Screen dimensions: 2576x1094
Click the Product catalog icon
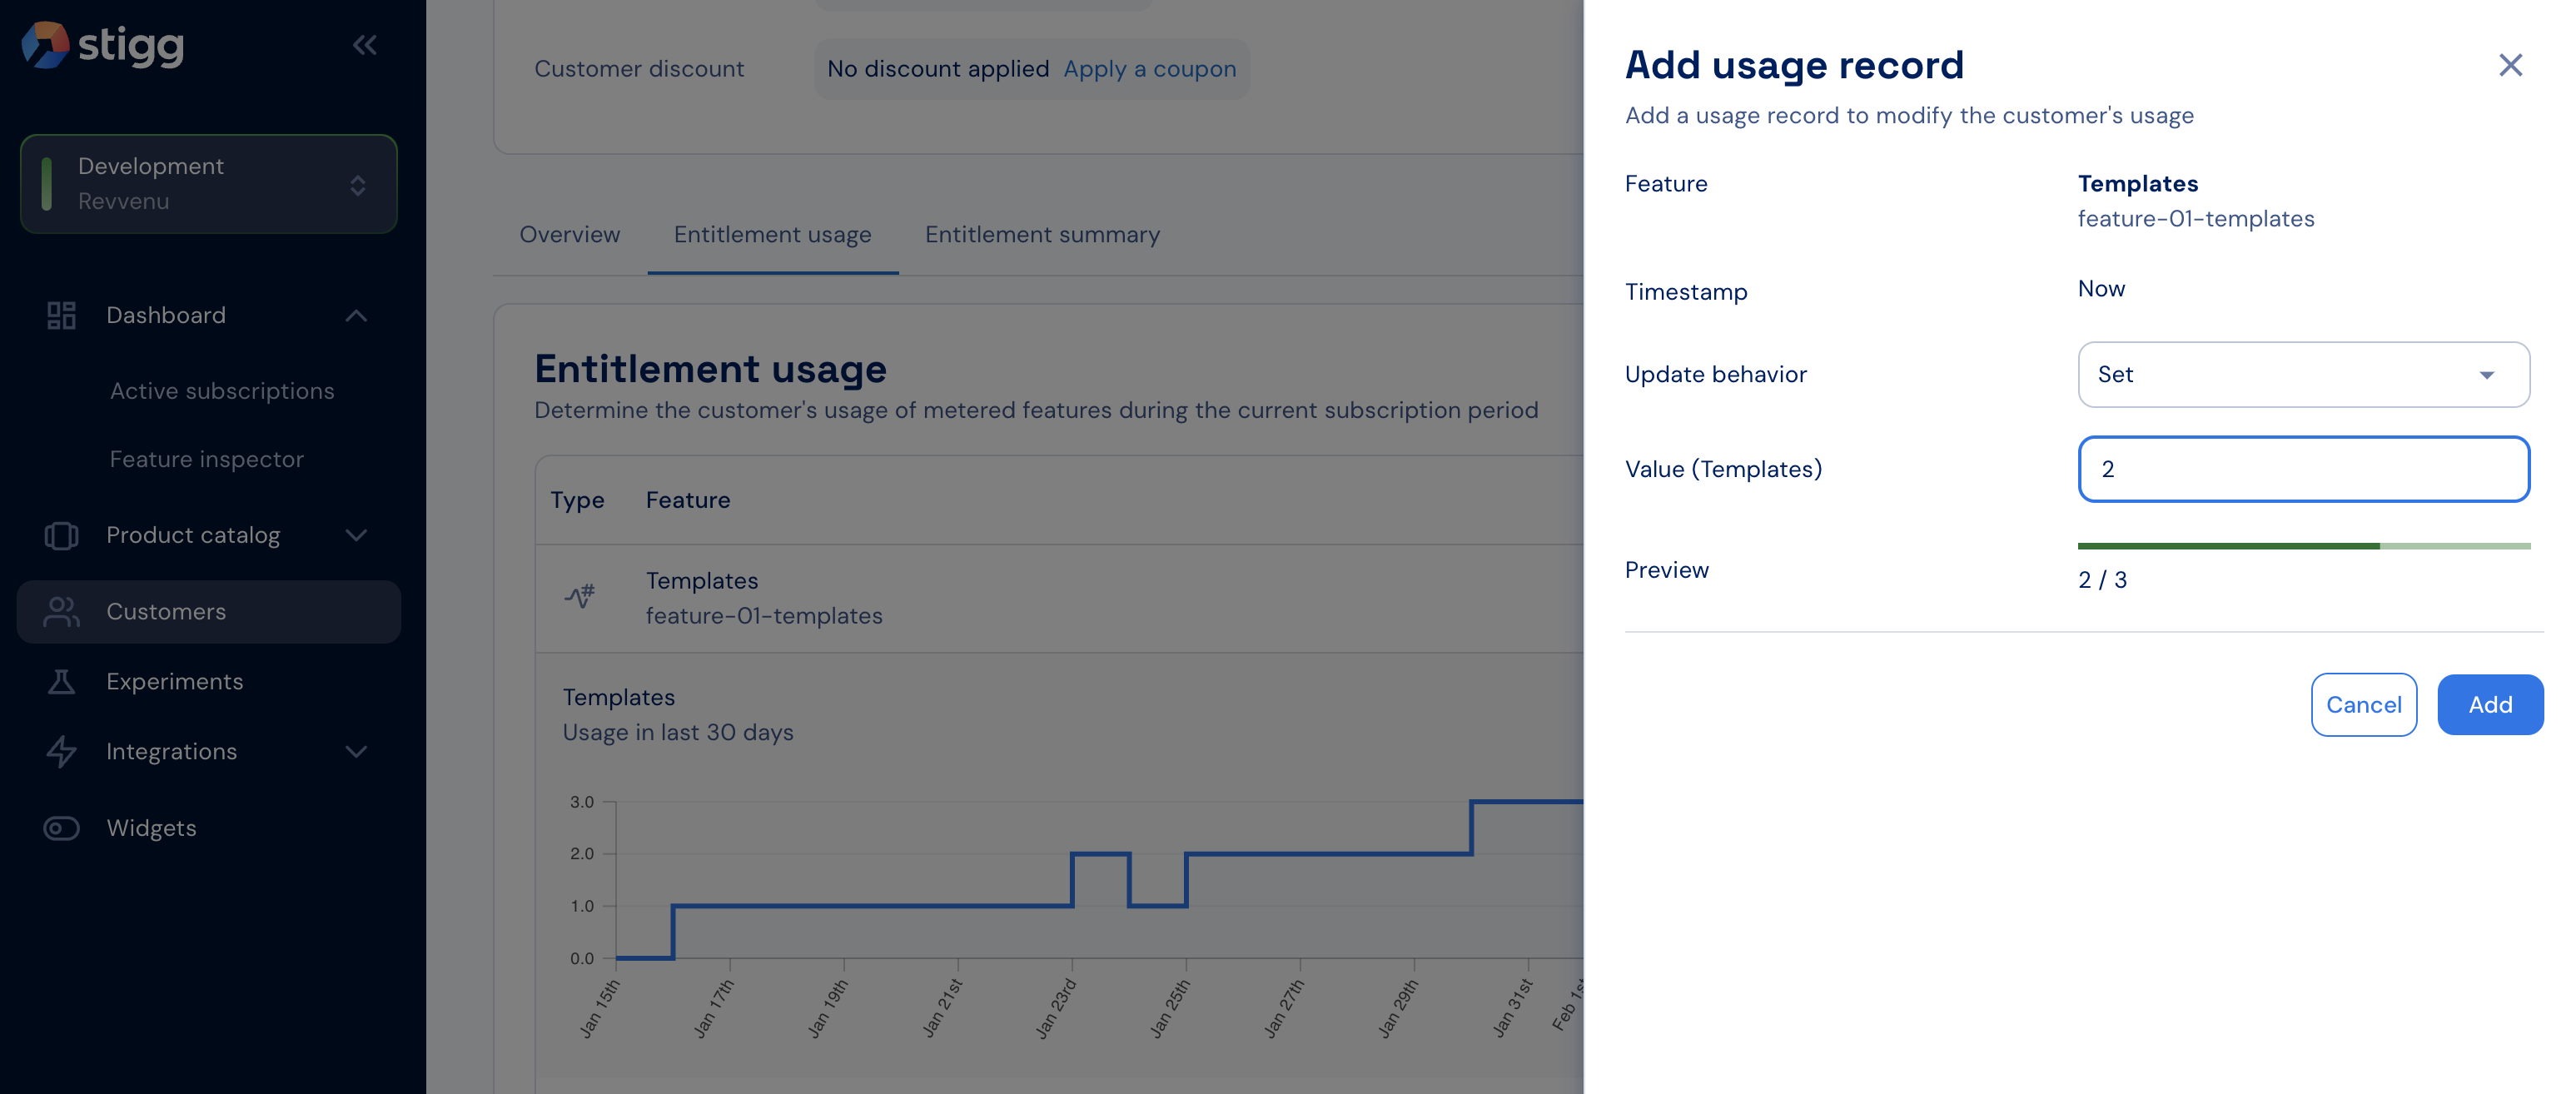(x=61, y=535)
